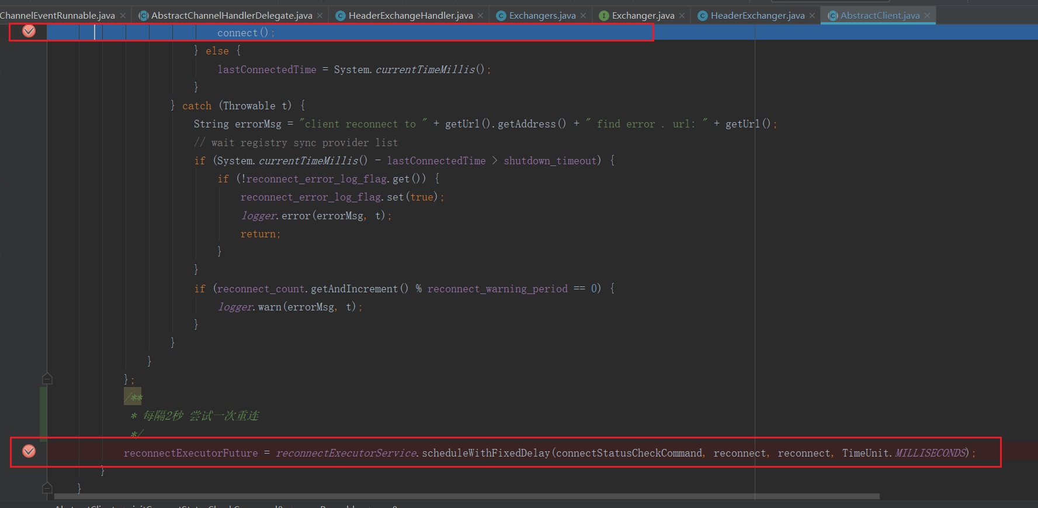The image size is (1038, 508).
Task: Open the AbstractChannelHandlerDelegate.java tab
Action: 231,16
